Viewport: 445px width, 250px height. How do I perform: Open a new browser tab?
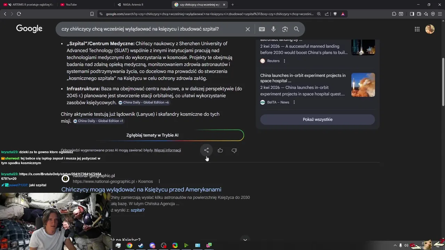tap(233, 5)
